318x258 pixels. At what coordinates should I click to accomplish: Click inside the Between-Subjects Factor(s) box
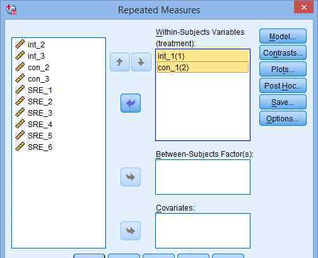pyautogui.click(x=203, y=177)
